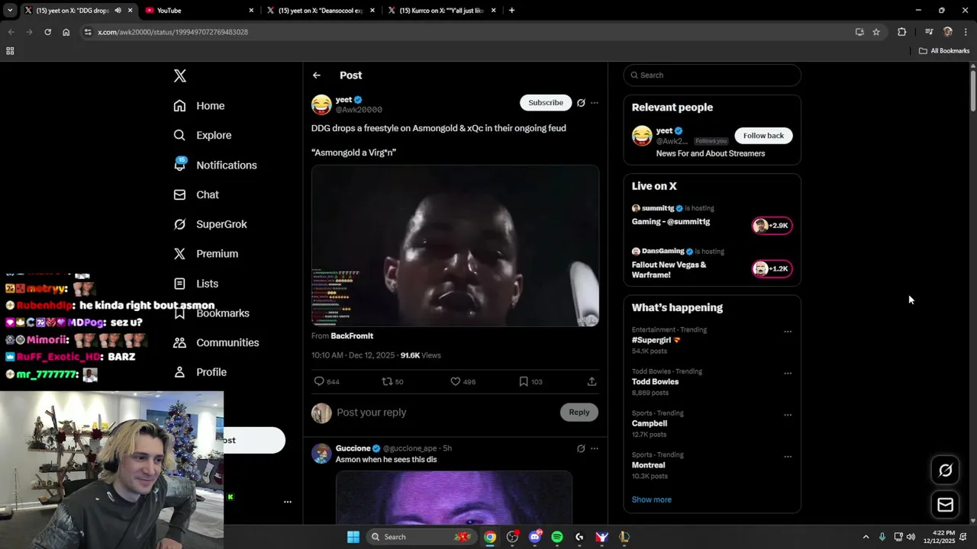Viewport: 977px width, 549px height.
Task: Click the Reply button
Action: tap(579, 413)
